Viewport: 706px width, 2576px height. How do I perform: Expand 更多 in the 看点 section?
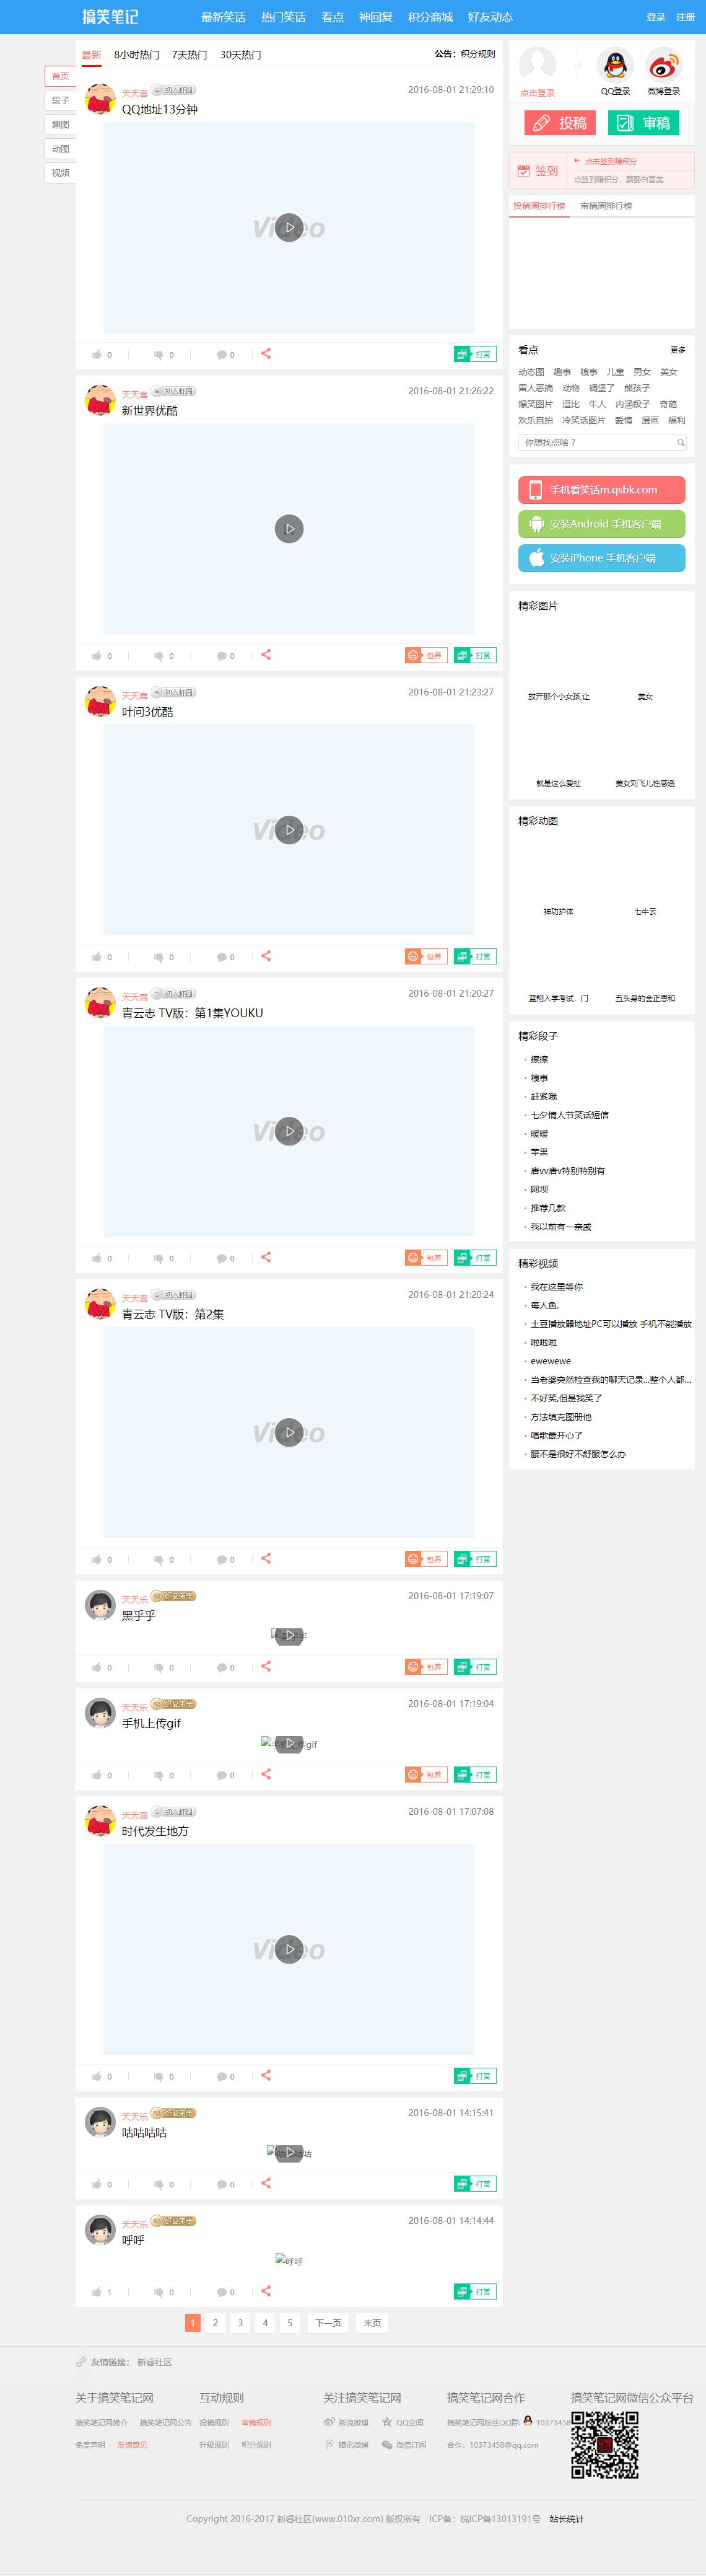pos(678,350)
